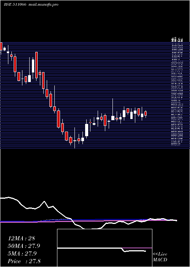Click the '<<Live MACD' label

tap(160, 257)
